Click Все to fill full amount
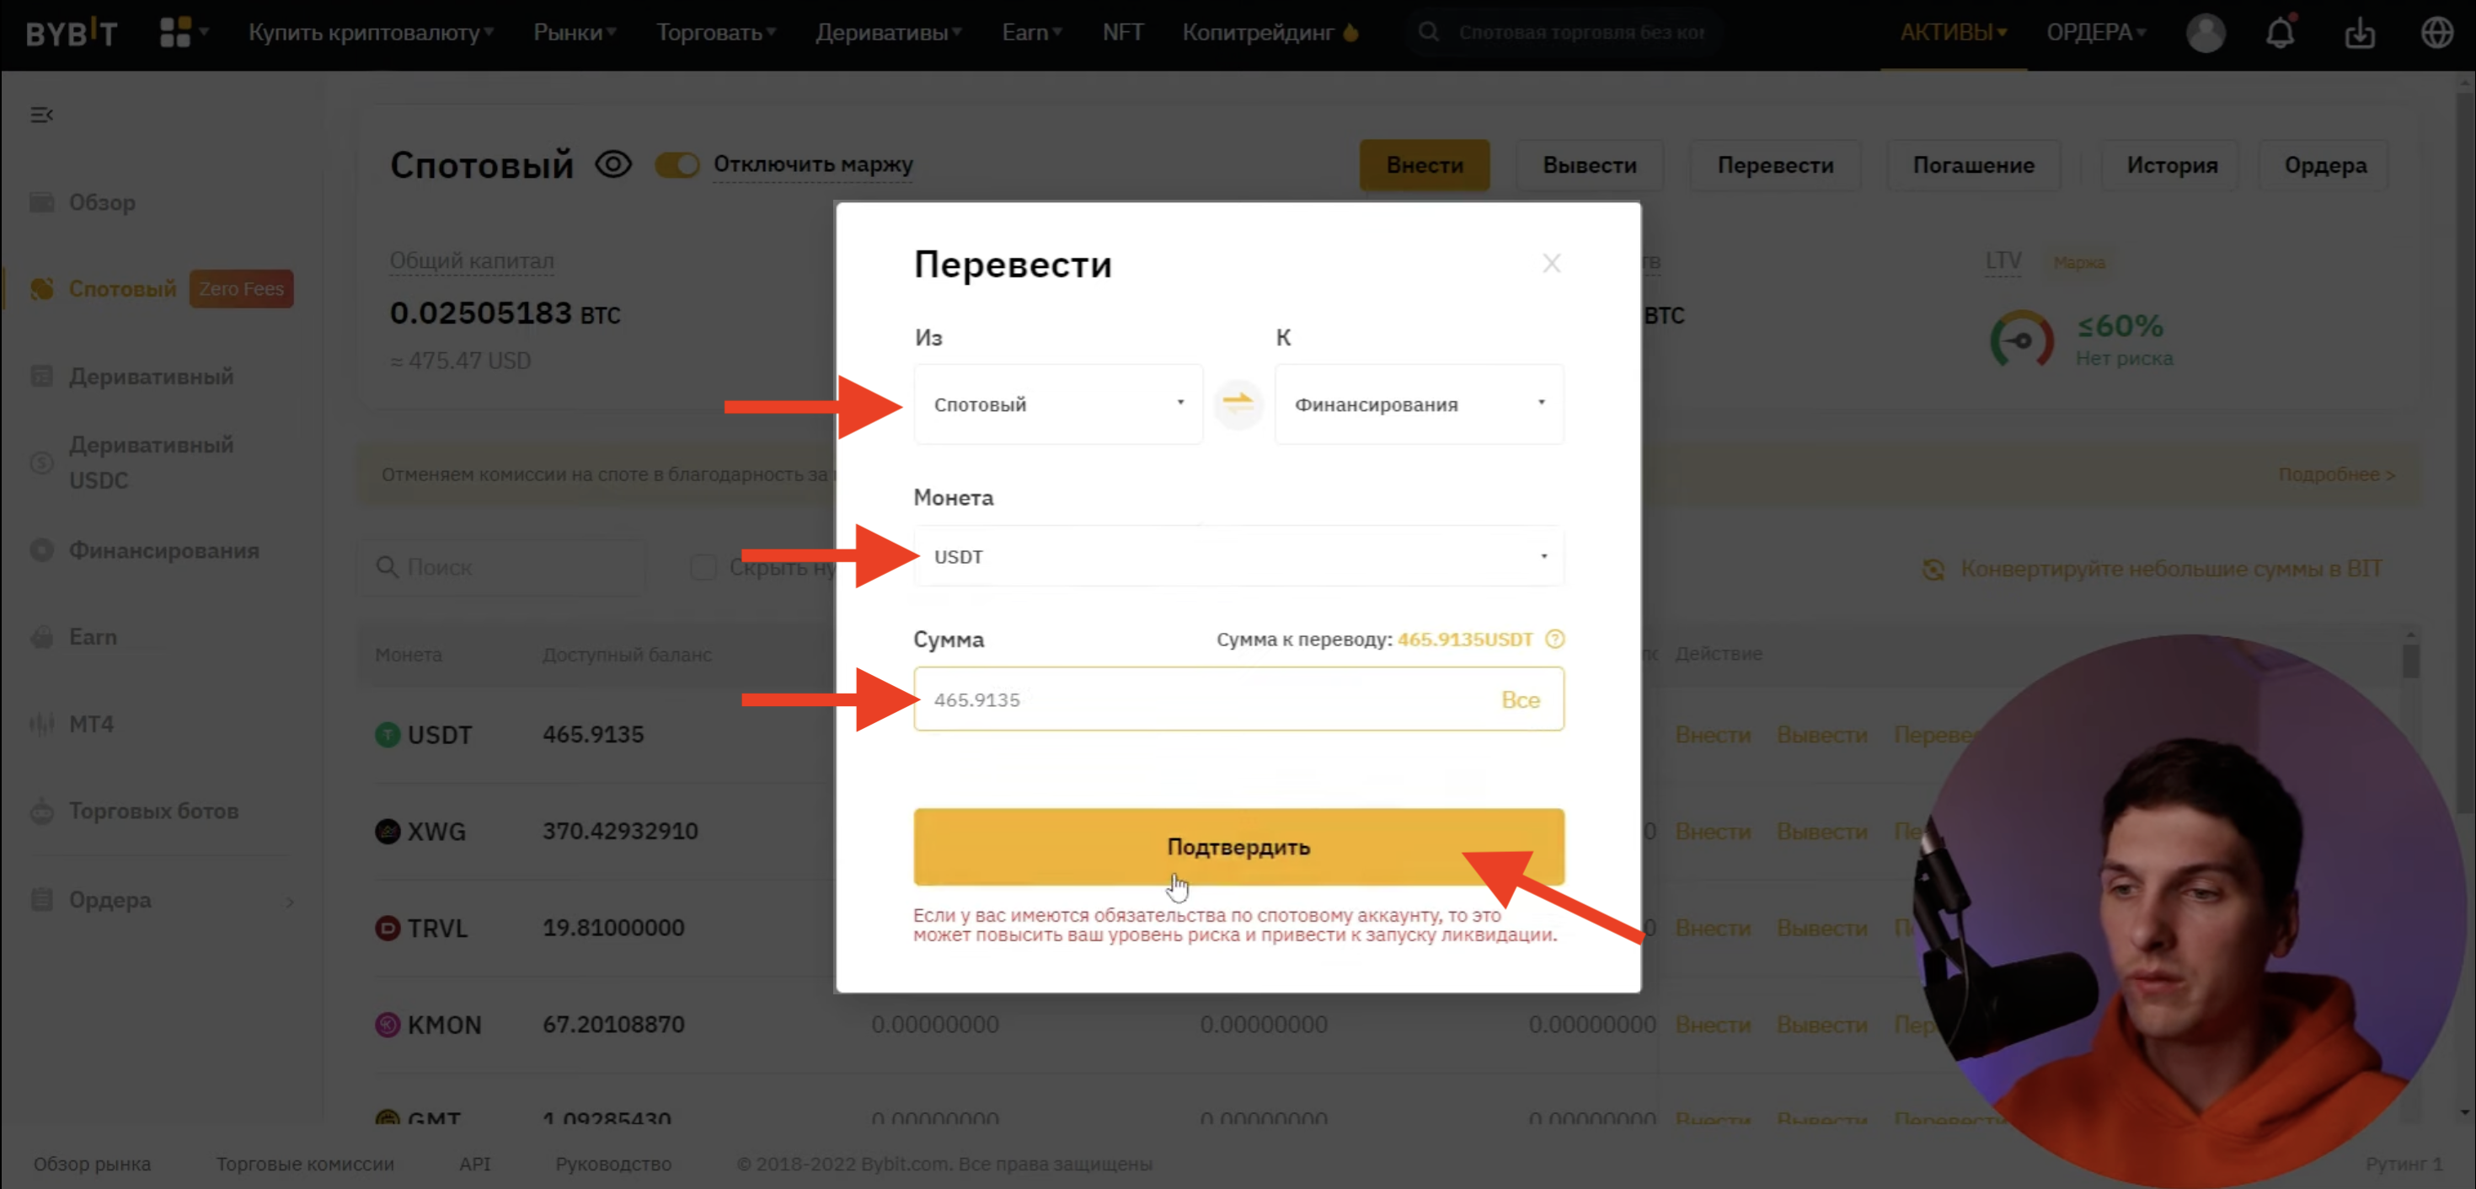Screen dimensions: 2476x1189 pyautogui.click(x=1520, y=699)
